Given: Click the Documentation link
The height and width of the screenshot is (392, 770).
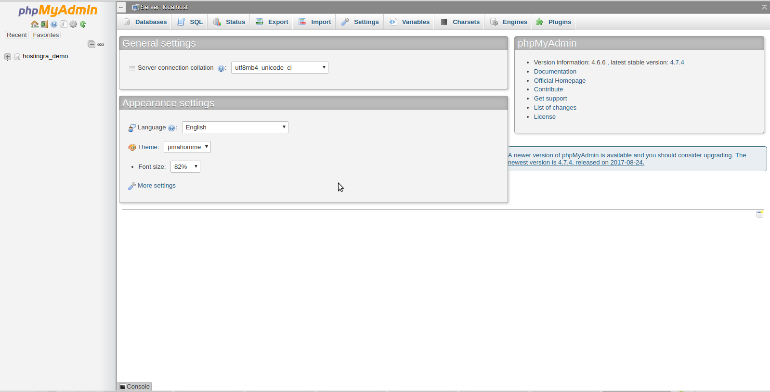Looking at the screenshot, I should [555, 72].
